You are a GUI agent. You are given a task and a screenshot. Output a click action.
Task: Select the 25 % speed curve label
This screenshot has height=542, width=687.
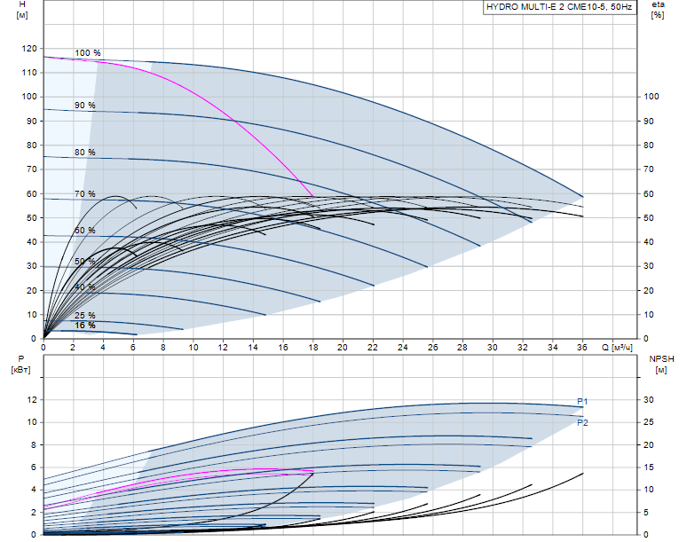[85, 315]
